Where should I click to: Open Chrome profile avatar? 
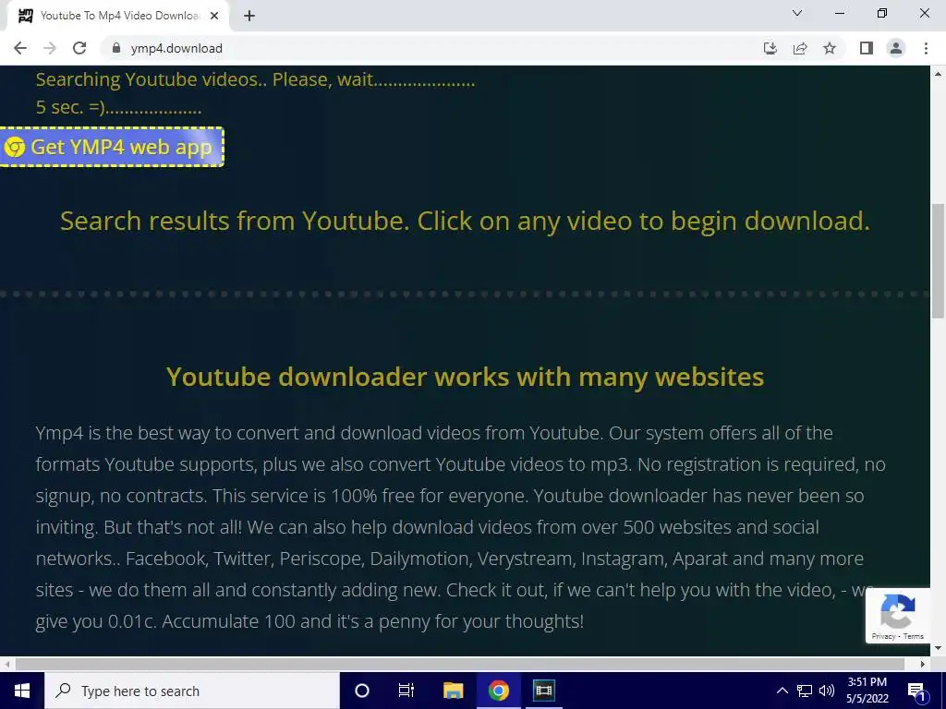[896, 48]
